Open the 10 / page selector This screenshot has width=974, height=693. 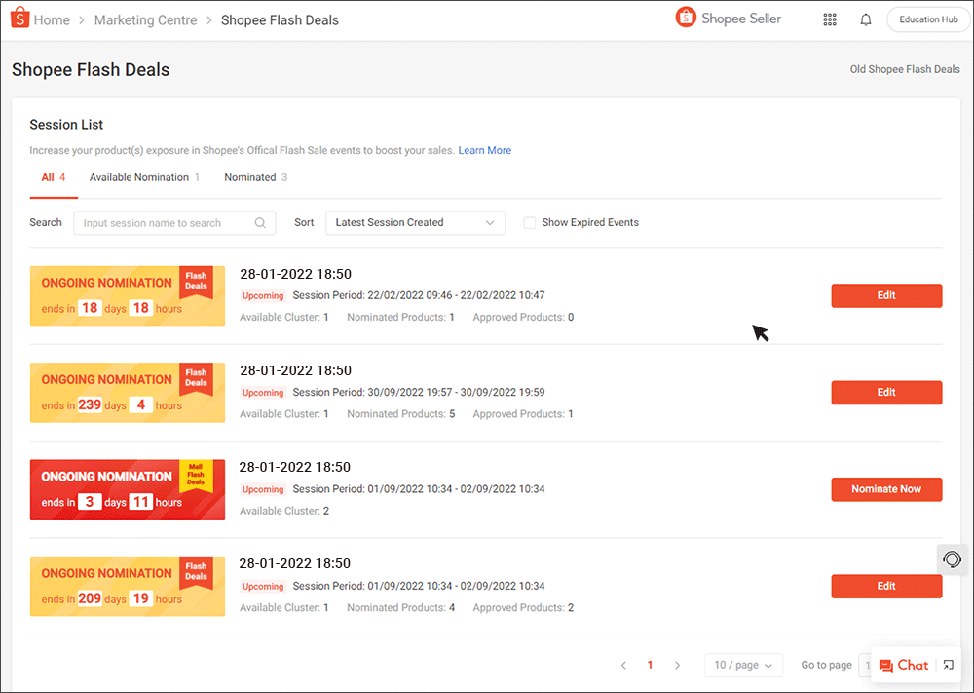743,665
